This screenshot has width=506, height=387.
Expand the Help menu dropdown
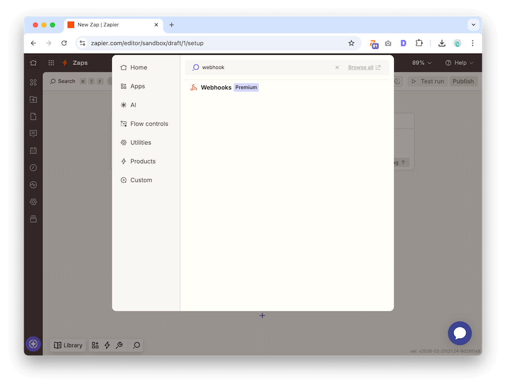point(459,63)
